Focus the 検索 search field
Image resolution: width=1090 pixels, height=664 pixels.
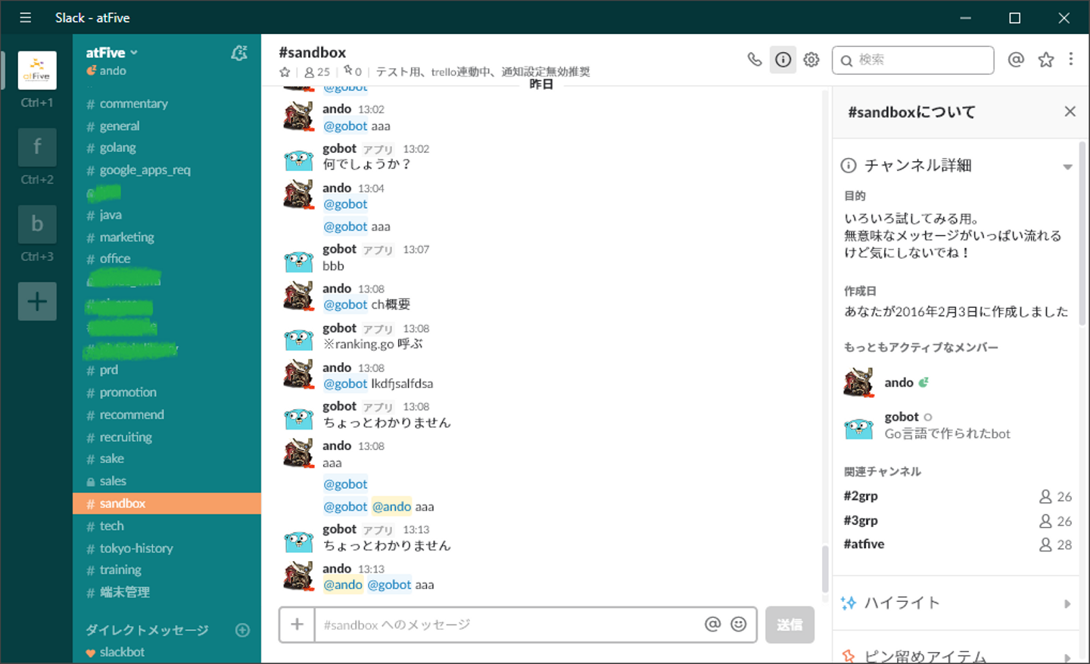tap(913, 60)
